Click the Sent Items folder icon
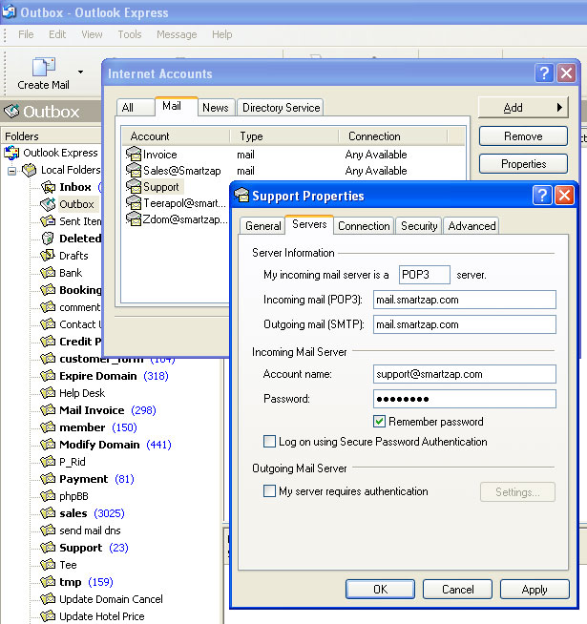This screenshot has height=624, width=587. click(48, 220)
